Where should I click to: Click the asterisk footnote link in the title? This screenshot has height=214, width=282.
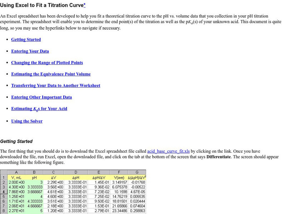pos(84,5)
